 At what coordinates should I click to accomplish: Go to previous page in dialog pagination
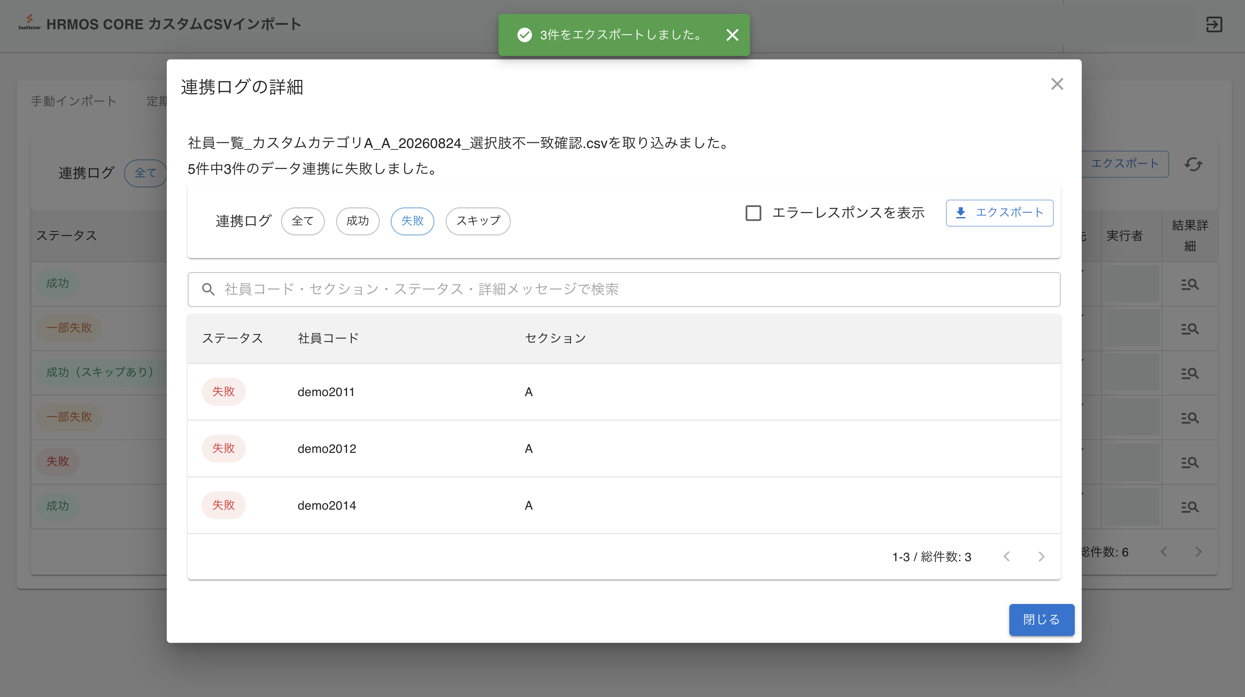click(1007, 557)
